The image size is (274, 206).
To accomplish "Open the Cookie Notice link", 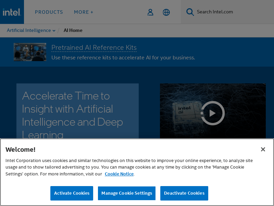I will 119,174.
